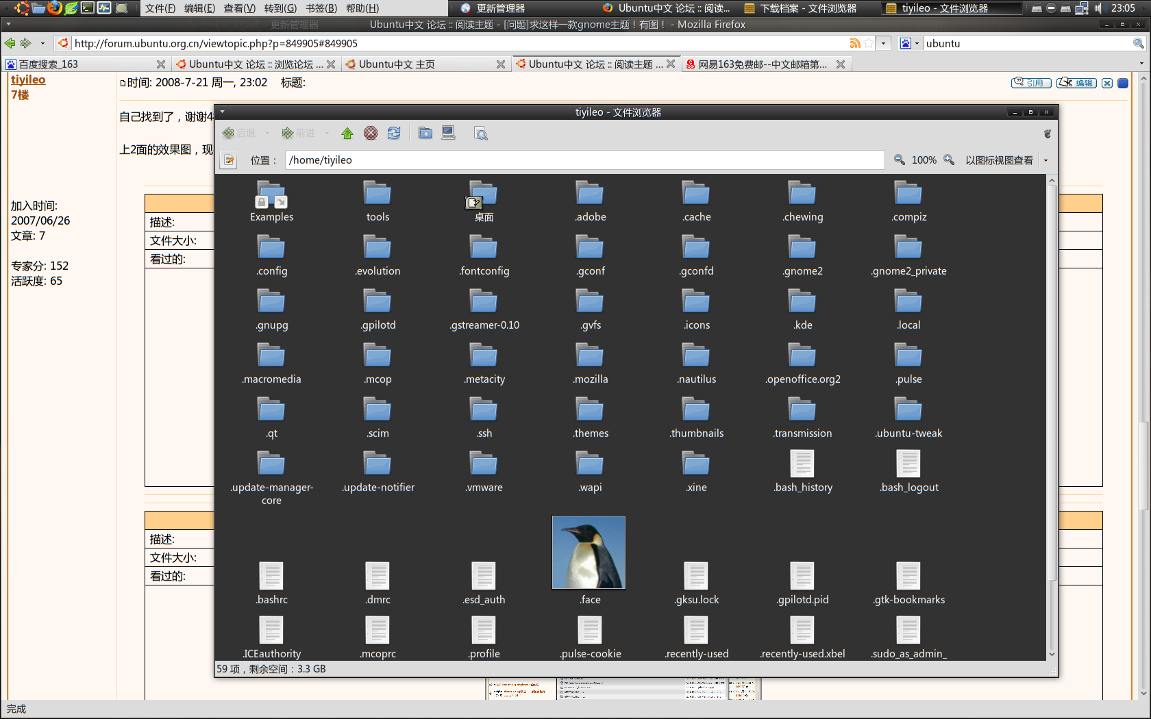Click the search box containing ubuntu
Image resolution: width=1151 pixels, height=719 pixels.
(x=1027, y=43)
